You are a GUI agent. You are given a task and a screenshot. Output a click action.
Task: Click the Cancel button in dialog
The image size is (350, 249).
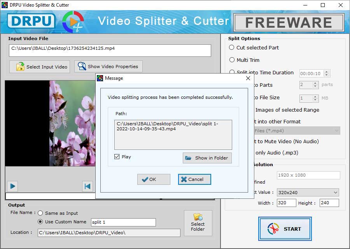[x=194, y=179]
